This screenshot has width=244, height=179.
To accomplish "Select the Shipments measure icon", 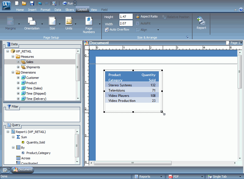I will 23,67.
